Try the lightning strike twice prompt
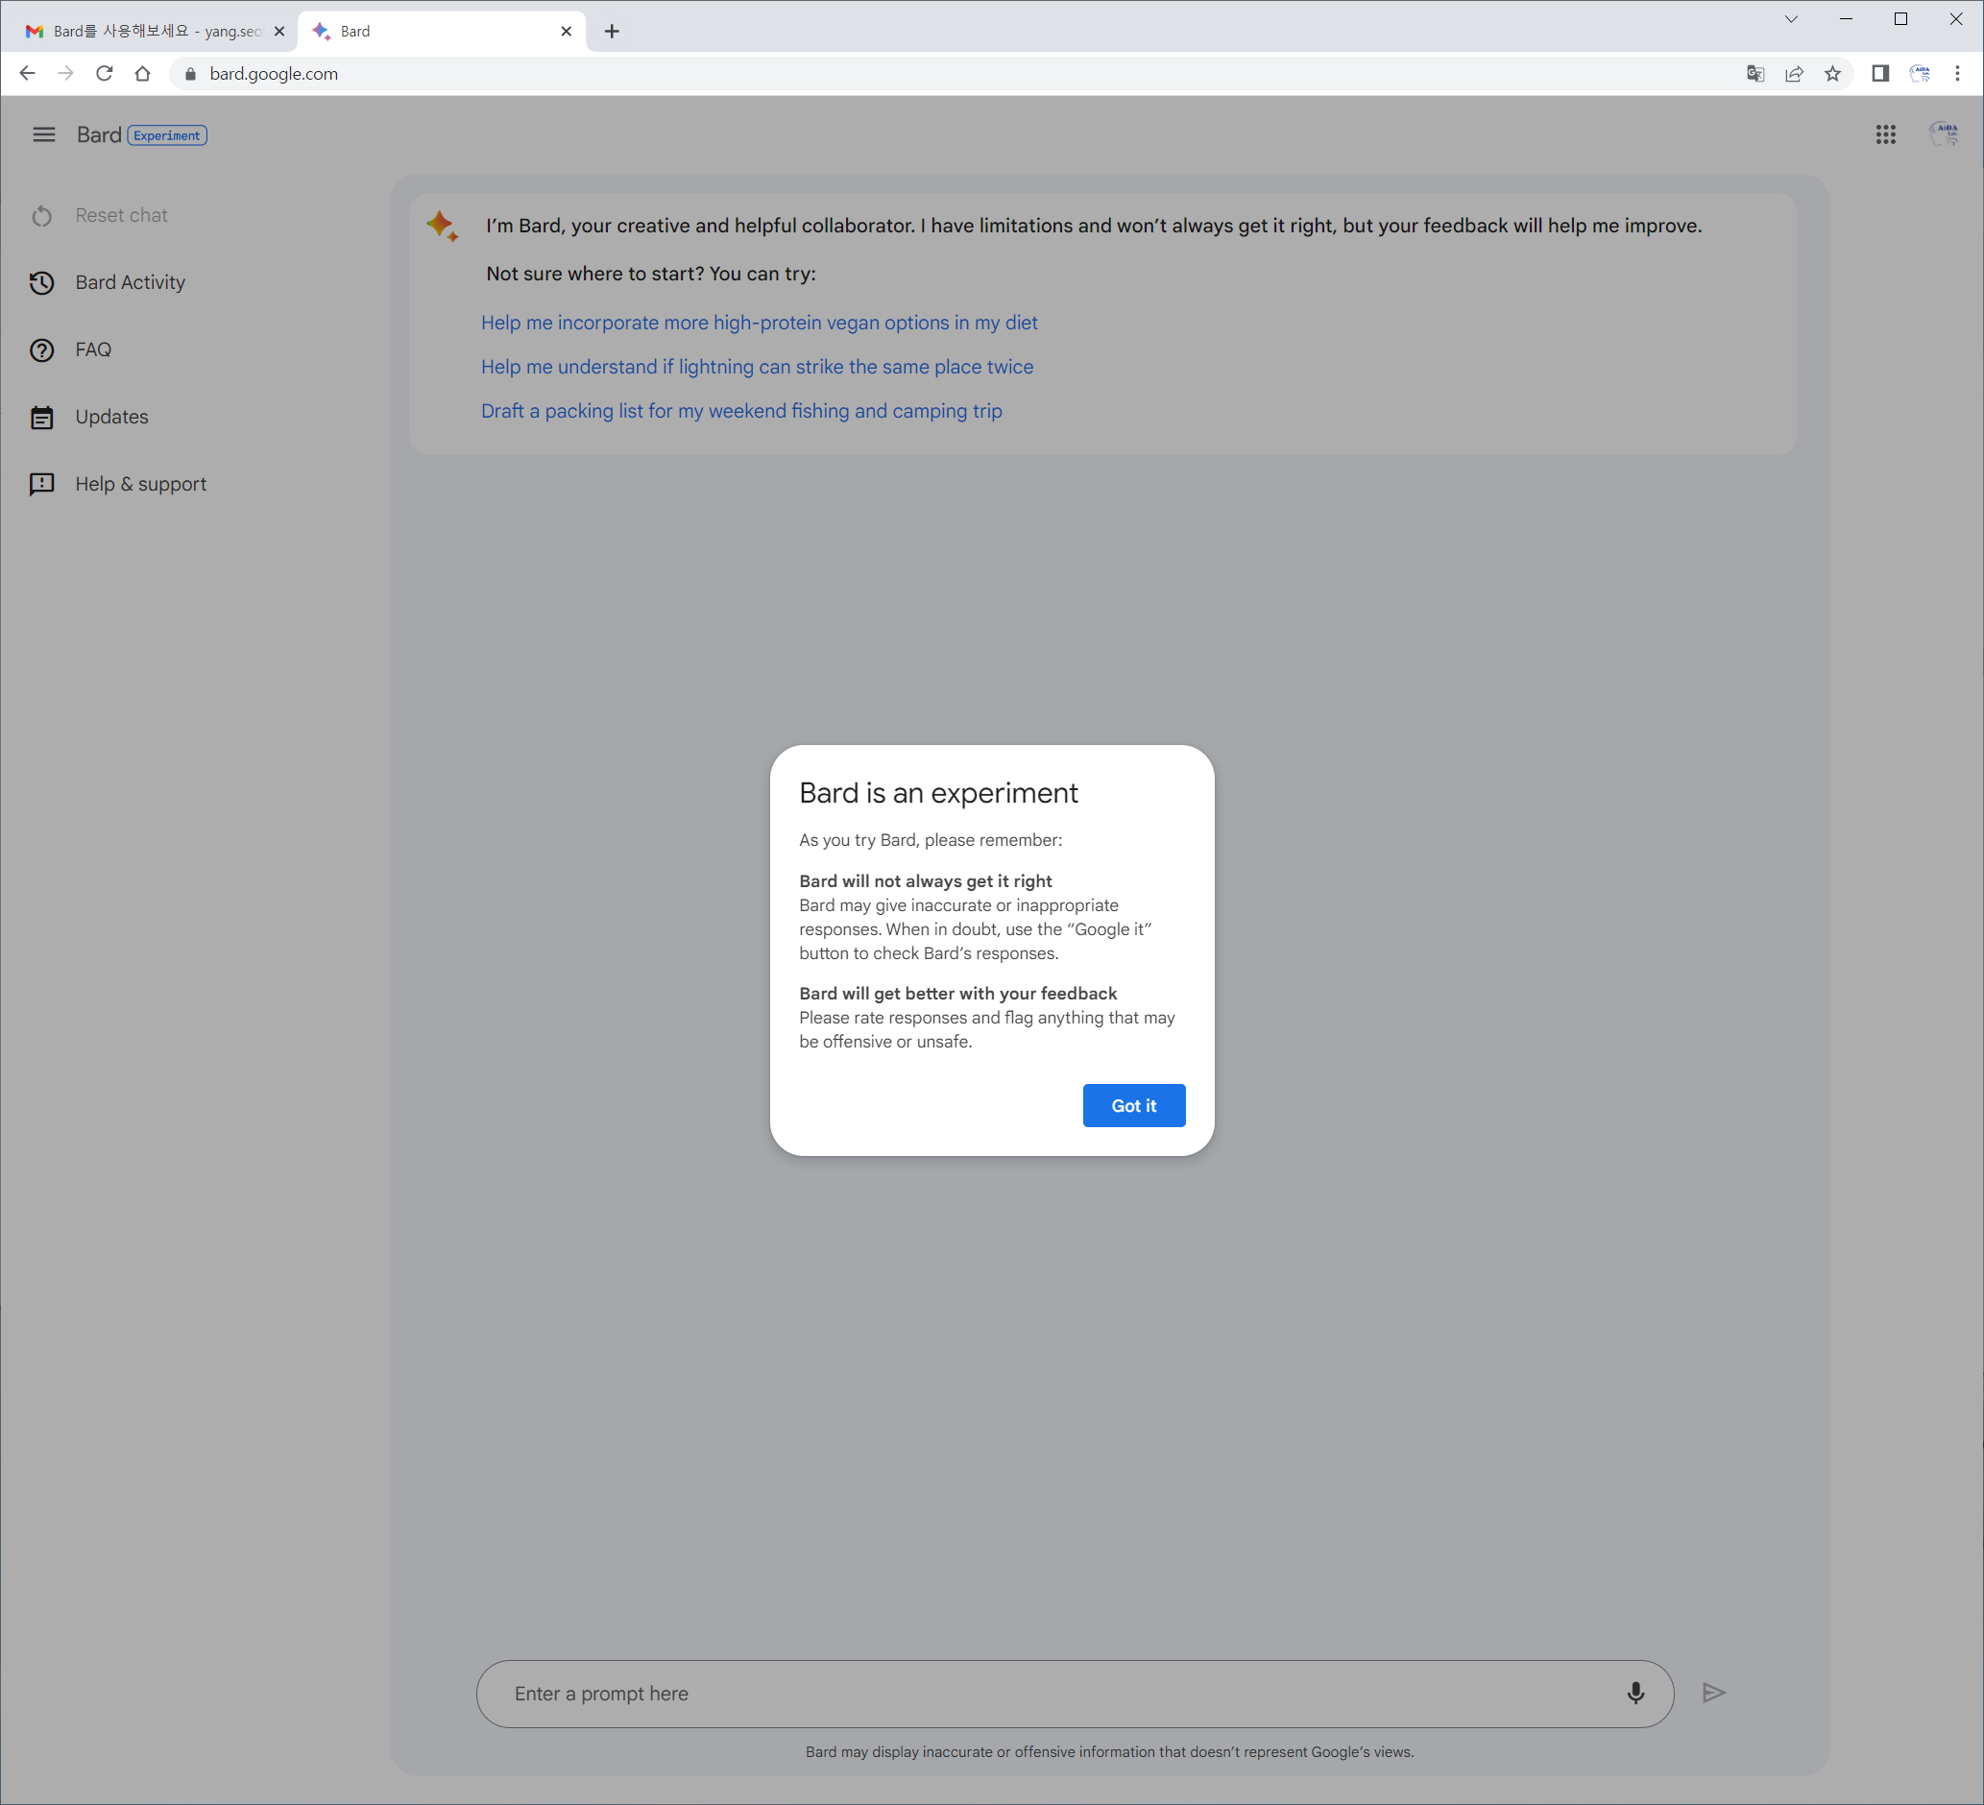Viewport: 1984px width, 1805px height. coord(757,367)
